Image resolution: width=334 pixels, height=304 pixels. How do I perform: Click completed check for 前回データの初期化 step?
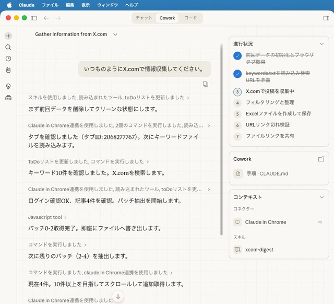[x=237, y=56]
